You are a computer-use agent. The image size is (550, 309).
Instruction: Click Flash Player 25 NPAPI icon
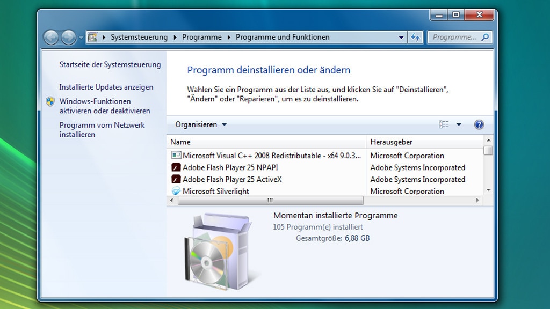tap(176, 167)
